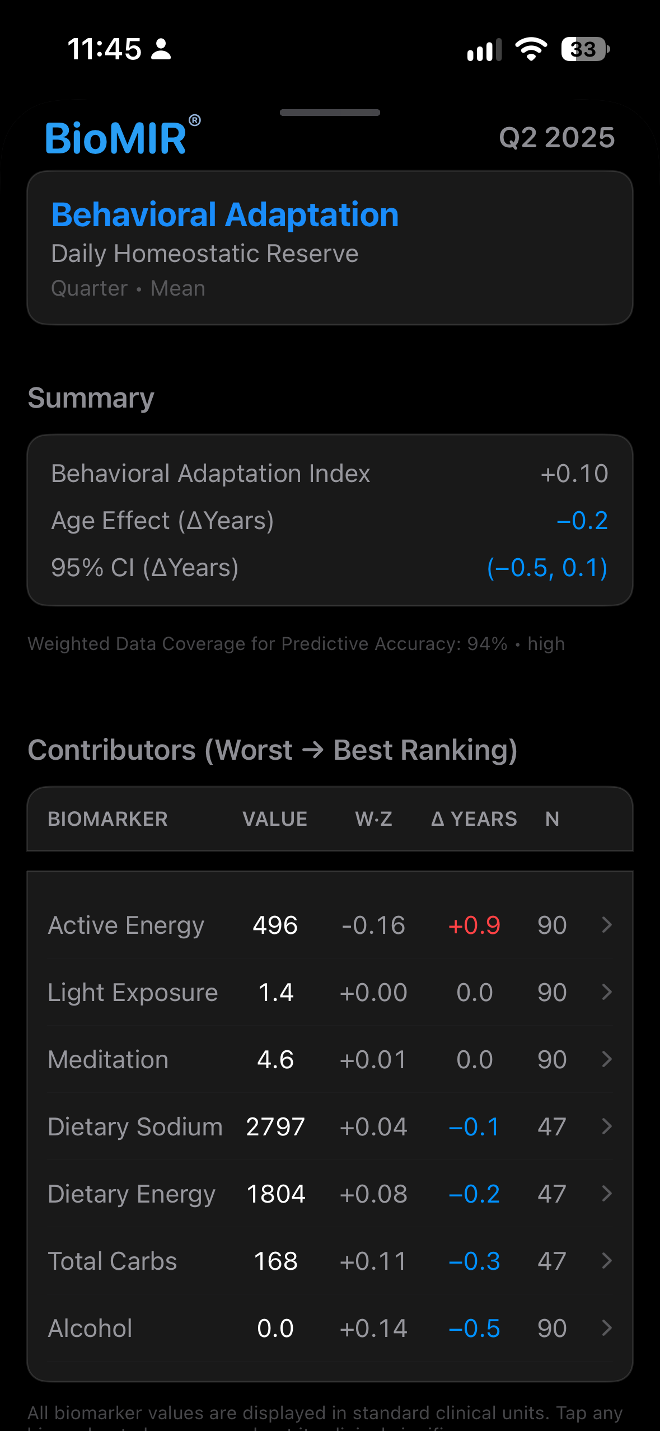The height and width of the screenshot is (1431, 660).
Task: Open the Total Carbs details chevron
Action: click(607, 1261)
